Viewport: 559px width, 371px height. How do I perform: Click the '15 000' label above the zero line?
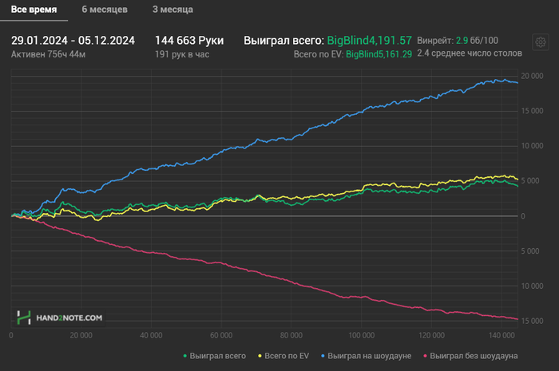click(532, 111)
